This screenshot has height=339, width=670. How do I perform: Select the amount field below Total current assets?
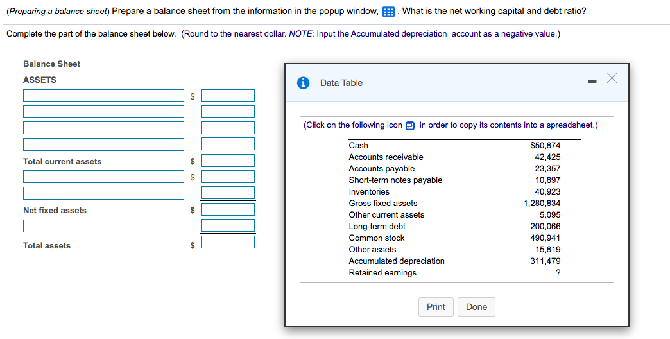[x=228, y=177]
